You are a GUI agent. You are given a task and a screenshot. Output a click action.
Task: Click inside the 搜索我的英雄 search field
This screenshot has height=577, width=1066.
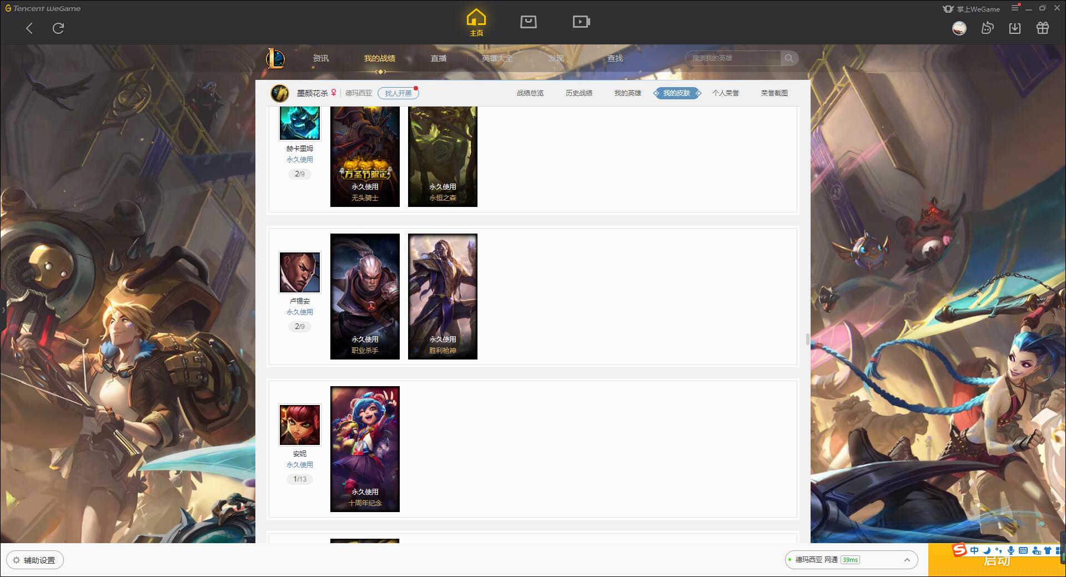tap(733, 58)
